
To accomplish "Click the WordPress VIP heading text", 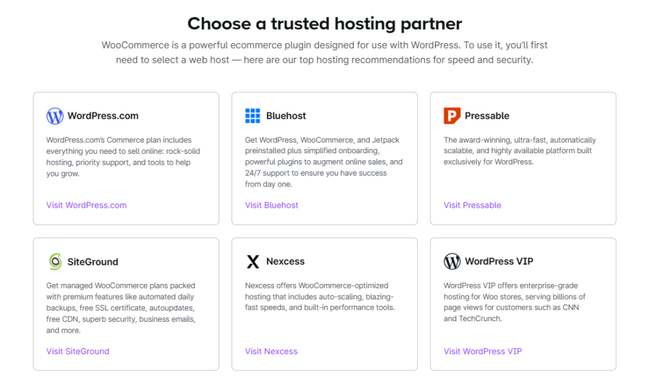I will coord(499,262).
